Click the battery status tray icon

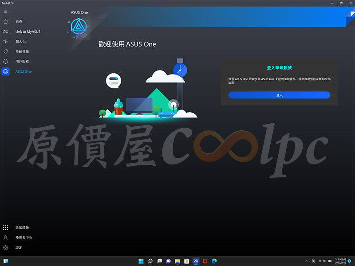pyautogui.click(x=330, y=261)
